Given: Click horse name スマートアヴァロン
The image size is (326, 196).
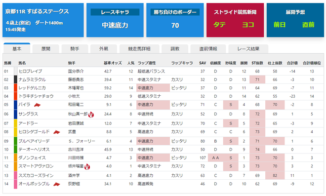Looking at the screenshot, I should (x=36, y=166).
